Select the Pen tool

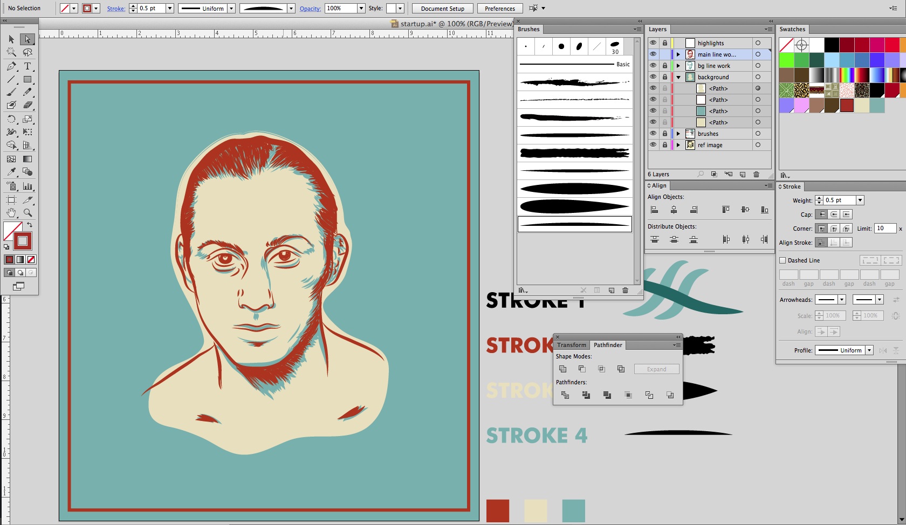[x=11, y=66]
